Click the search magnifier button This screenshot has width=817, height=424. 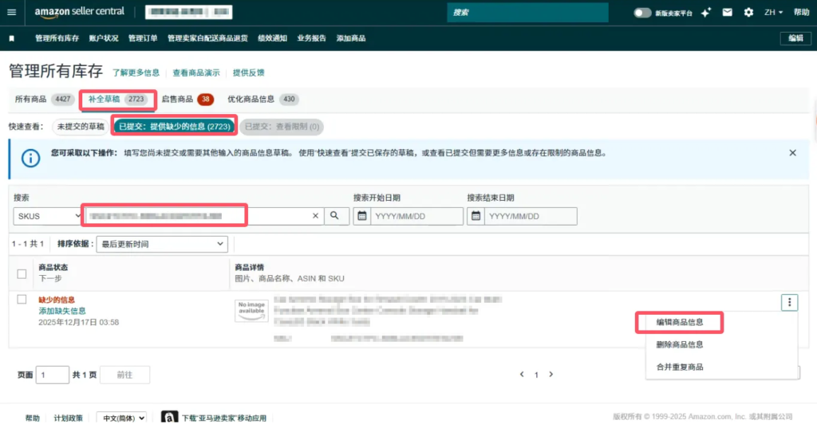coord(336,216)
